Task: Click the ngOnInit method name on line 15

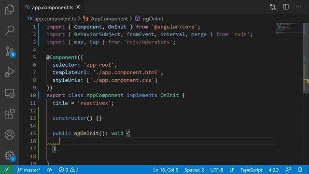Action: pos(86,133)
